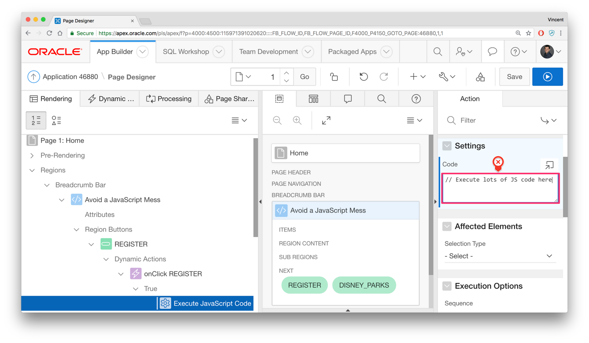Click the Undo toolbar icon
This screenshot has width=589, height=343.
pos(364,77)
